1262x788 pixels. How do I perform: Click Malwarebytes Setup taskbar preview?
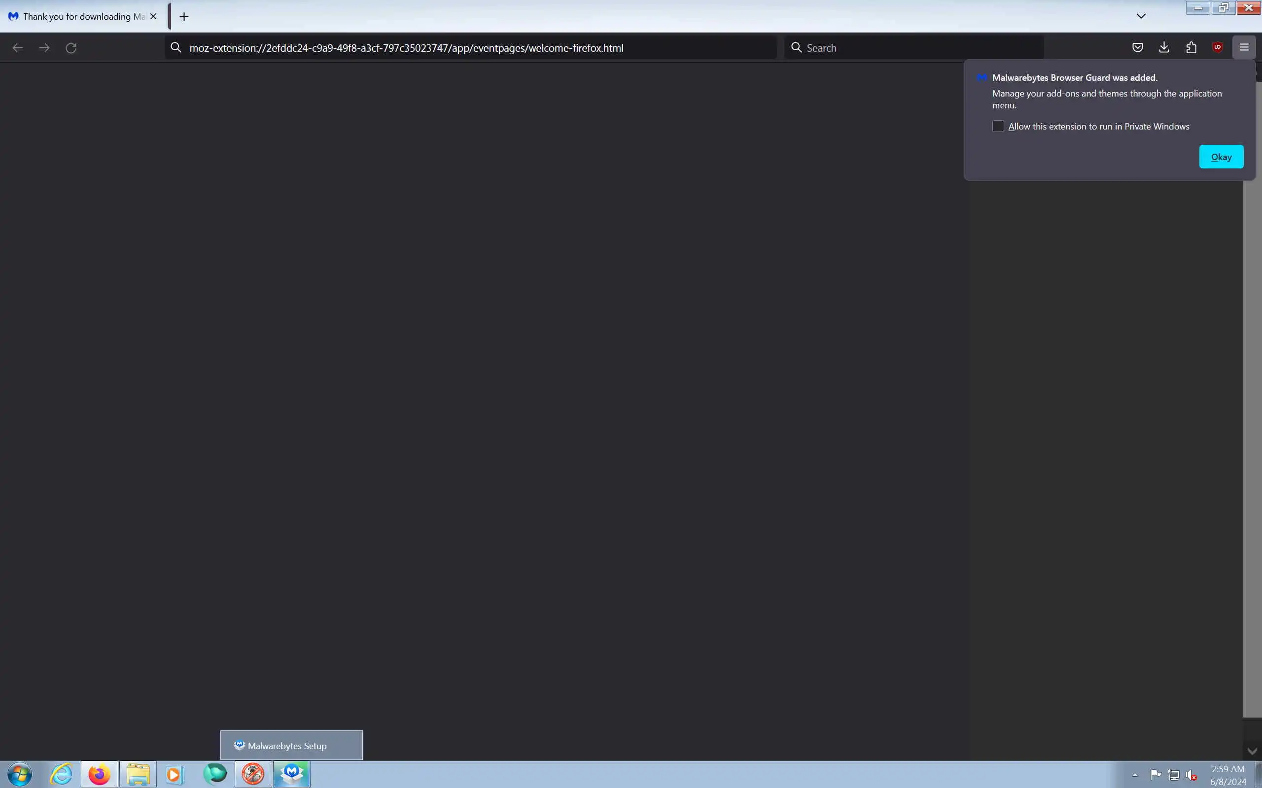coord(291,745)
